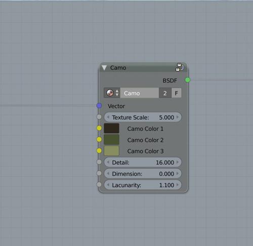The width and height of the screenshot is (253, 246).
Task: Click the Texture Scale input socket
Action: click(x=99, y=117)
